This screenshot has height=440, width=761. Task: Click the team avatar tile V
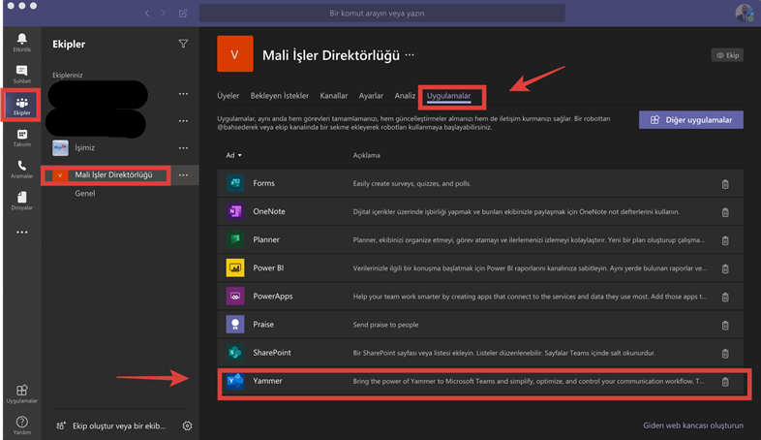pyautogui.click(x=235, y=54)
